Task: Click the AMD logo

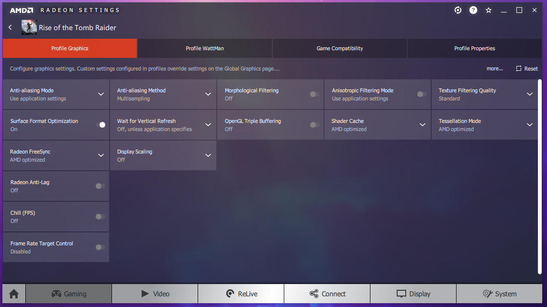Action: point(22,10)
